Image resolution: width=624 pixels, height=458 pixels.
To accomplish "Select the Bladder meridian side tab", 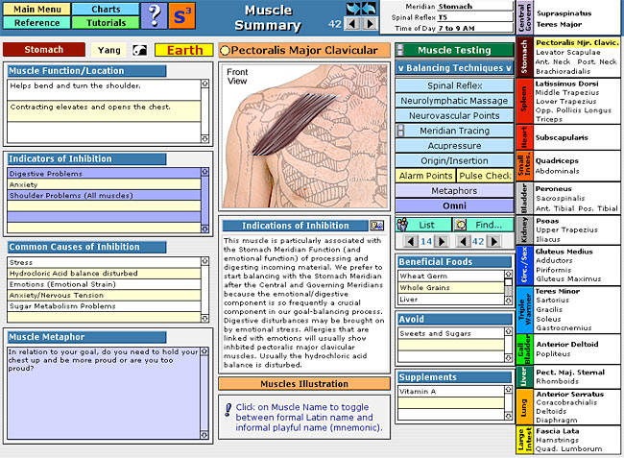I will pyautogui.click(x=524, y=198).
